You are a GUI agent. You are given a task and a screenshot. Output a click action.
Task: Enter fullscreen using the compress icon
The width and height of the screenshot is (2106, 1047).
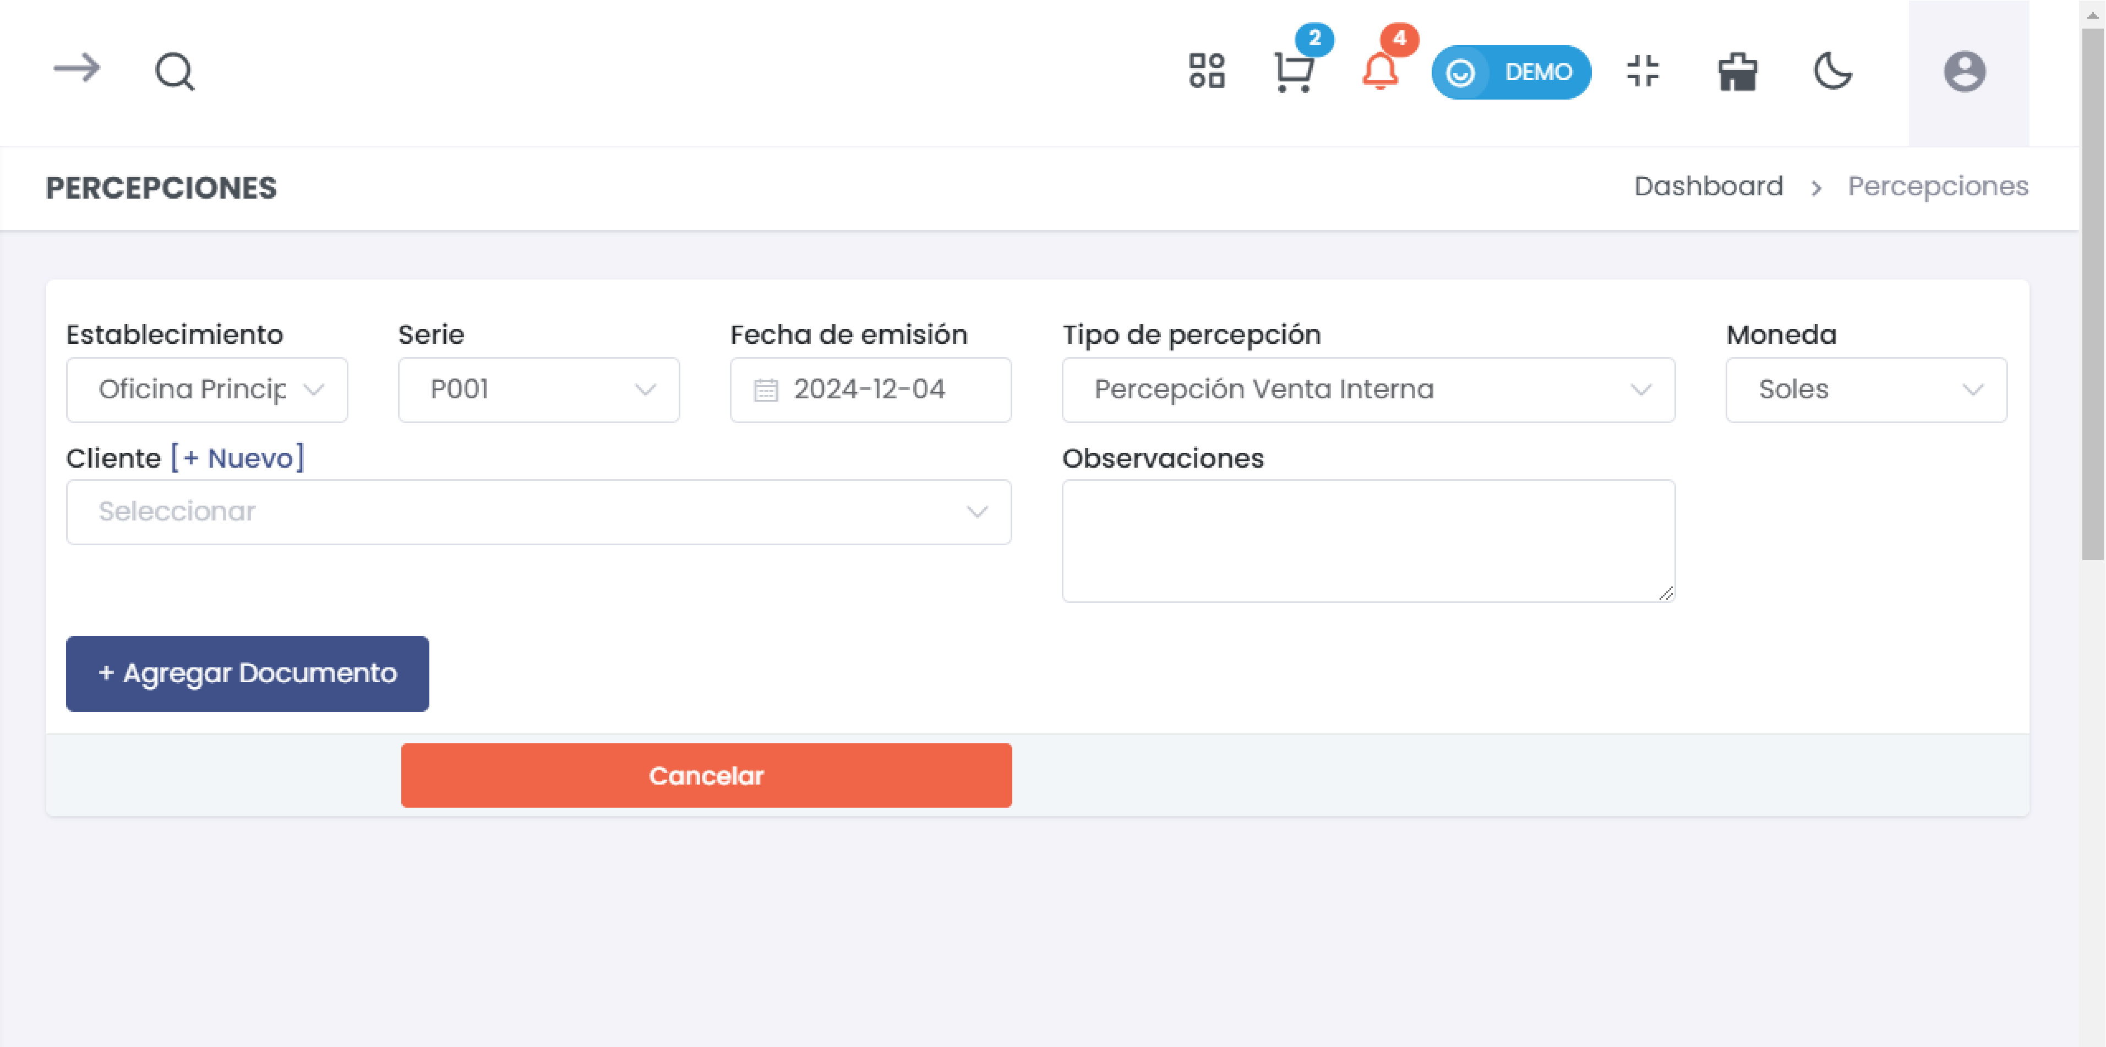[1643, 72]
